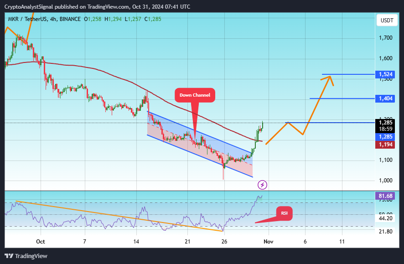Click the Oct date axis label

point(41,242)
